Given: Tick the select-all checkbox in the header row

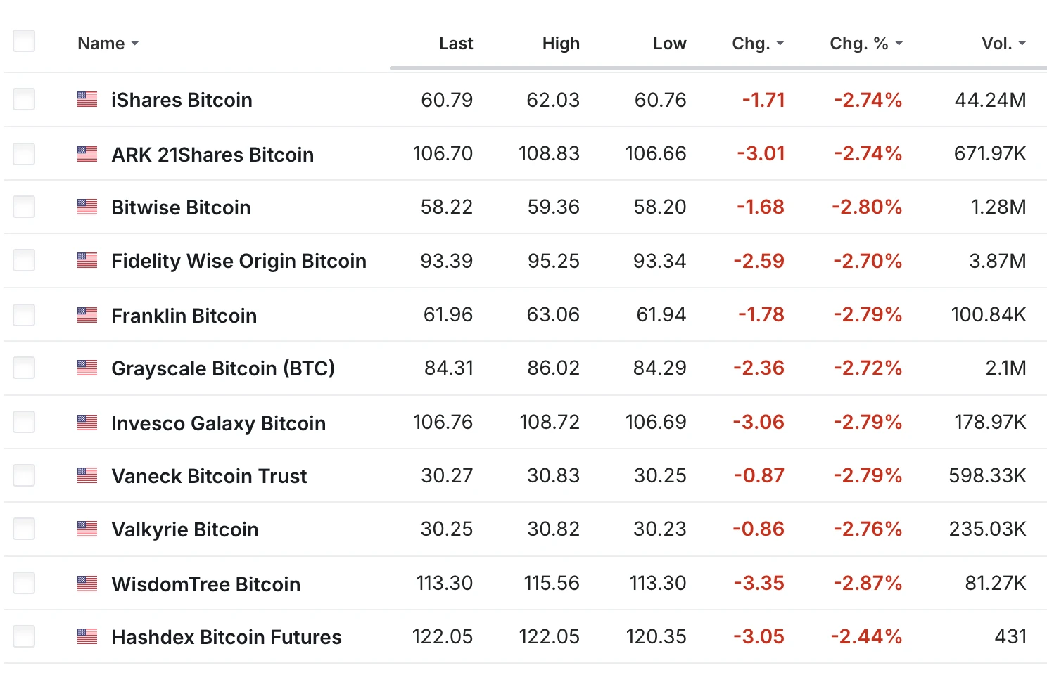Looking at the screenshot, I should click(24, 41).
